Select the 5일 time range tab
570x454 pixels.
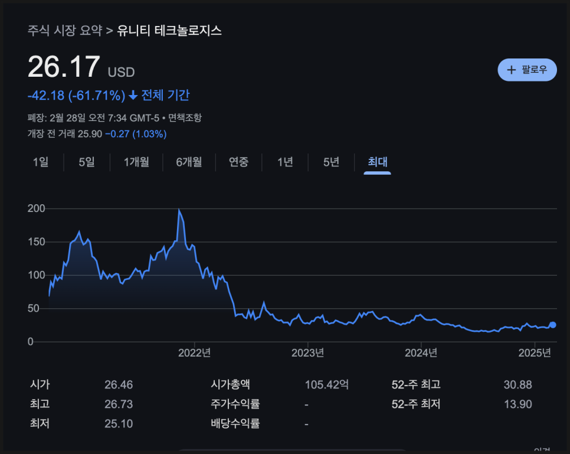click(x=87, y=162)
